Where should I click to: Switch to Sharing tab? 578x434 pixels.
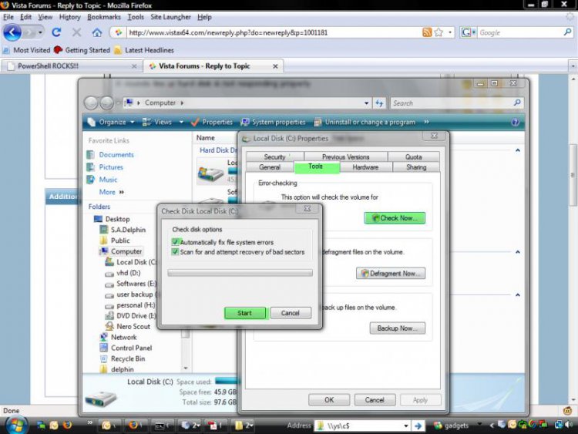(416, 167)
